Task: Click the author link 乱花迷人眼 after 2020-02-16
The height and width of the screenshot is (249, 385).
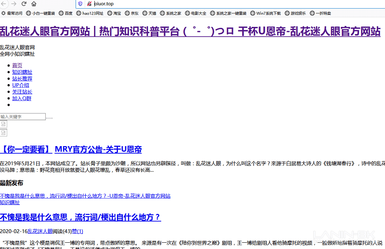Action: pos(40,231)
